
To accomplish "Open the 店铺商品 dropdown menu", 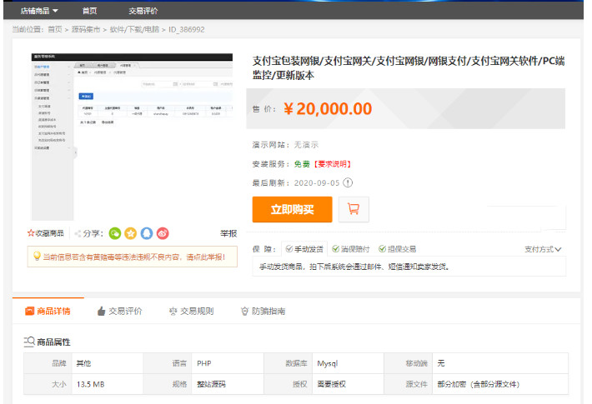I will click(39, 11).
